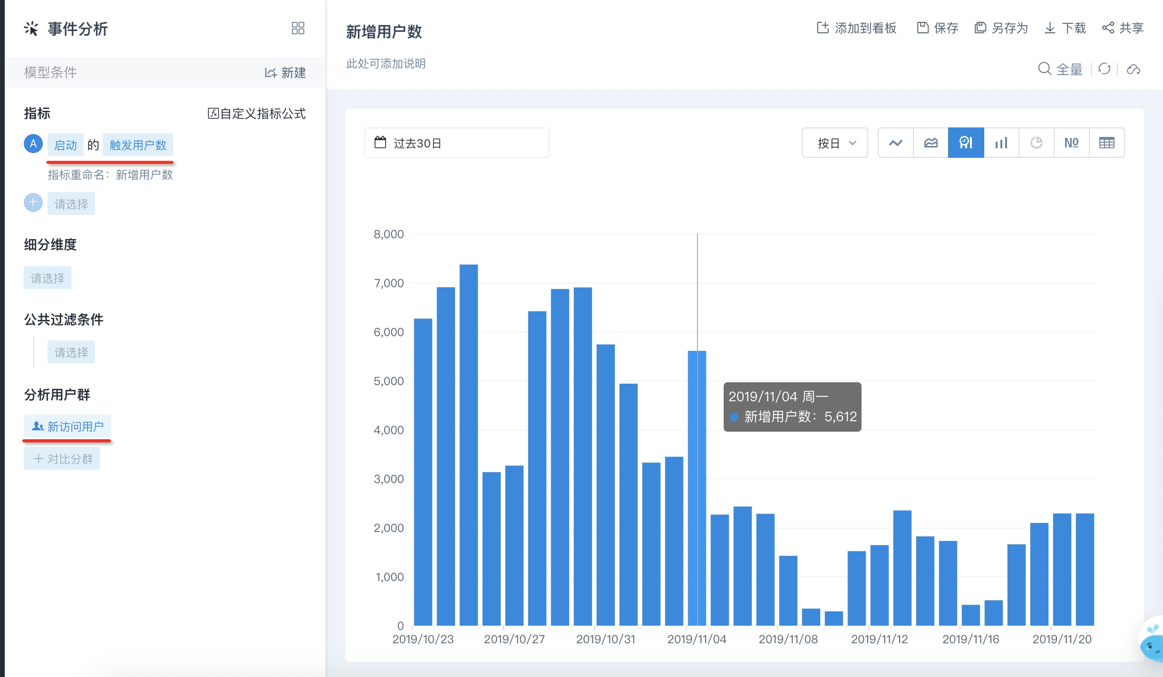Click the 模型条件 header label

click(x=50, y=72)
